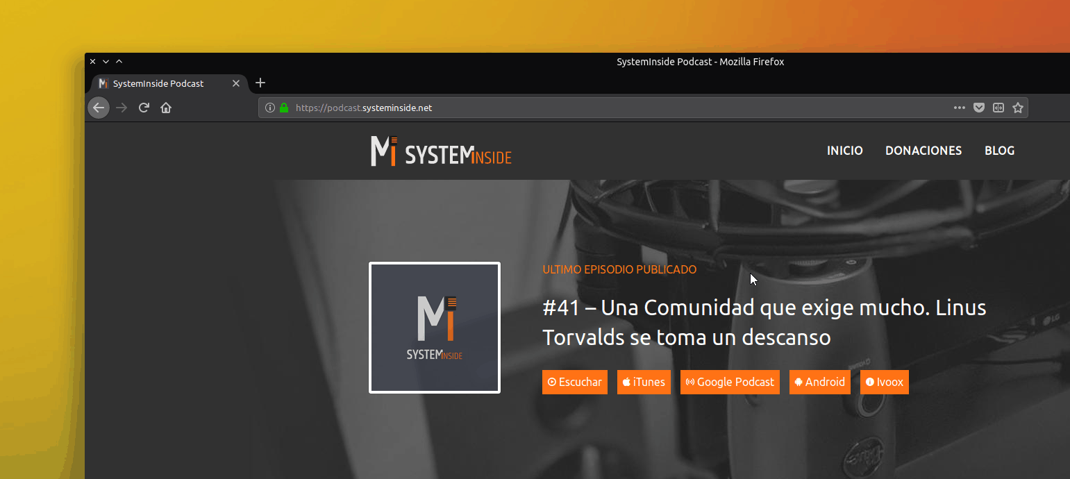Close the SystemInside Podcast tab
The image size is (1070, 479).
pyautogui.click(x=236, y=83)
